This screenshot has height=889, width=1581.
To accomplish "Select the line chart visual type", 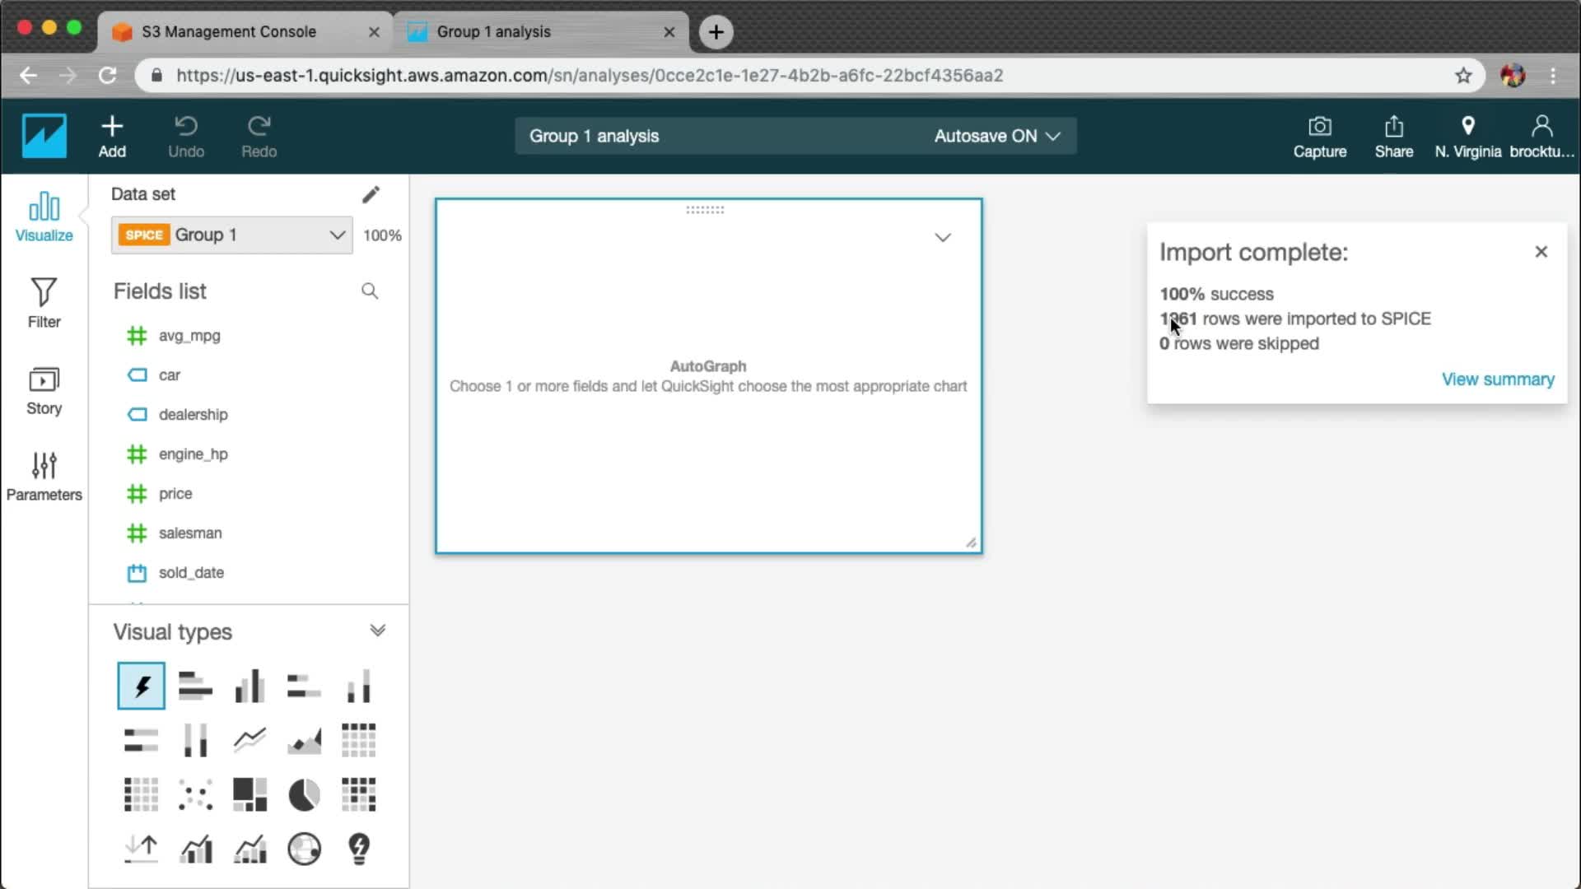I will [x=250, y=740].
